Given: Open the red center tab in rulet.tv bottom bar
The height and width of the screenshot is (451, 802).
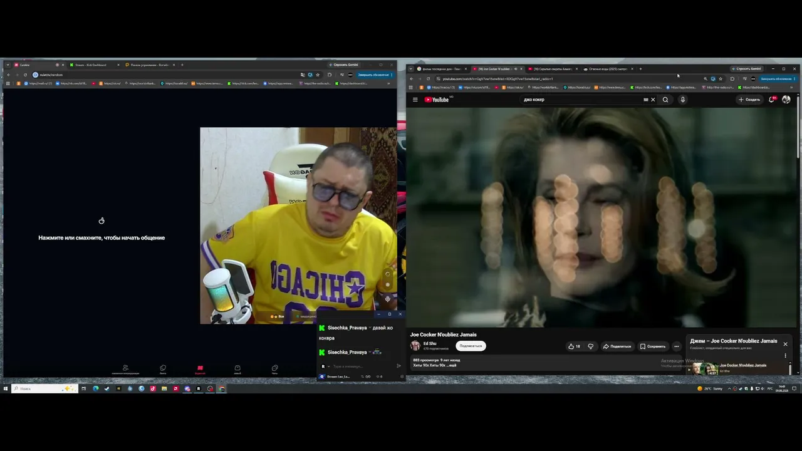Looking at the screenshot, I should point(200,370).
